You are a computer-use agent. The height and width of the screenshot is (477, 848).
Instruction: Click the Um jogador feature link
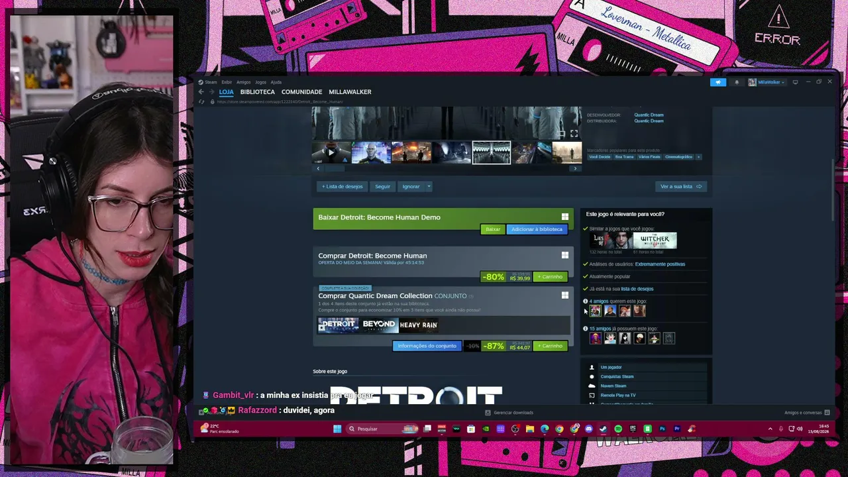[611, 367]
